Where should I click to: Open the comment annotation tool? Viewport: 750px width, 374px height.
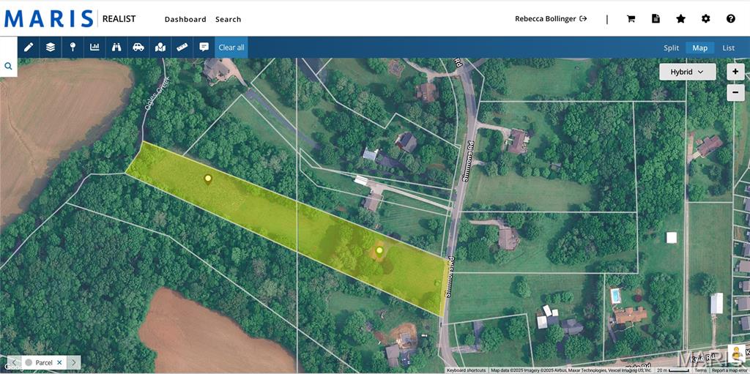tap(204, 48)
